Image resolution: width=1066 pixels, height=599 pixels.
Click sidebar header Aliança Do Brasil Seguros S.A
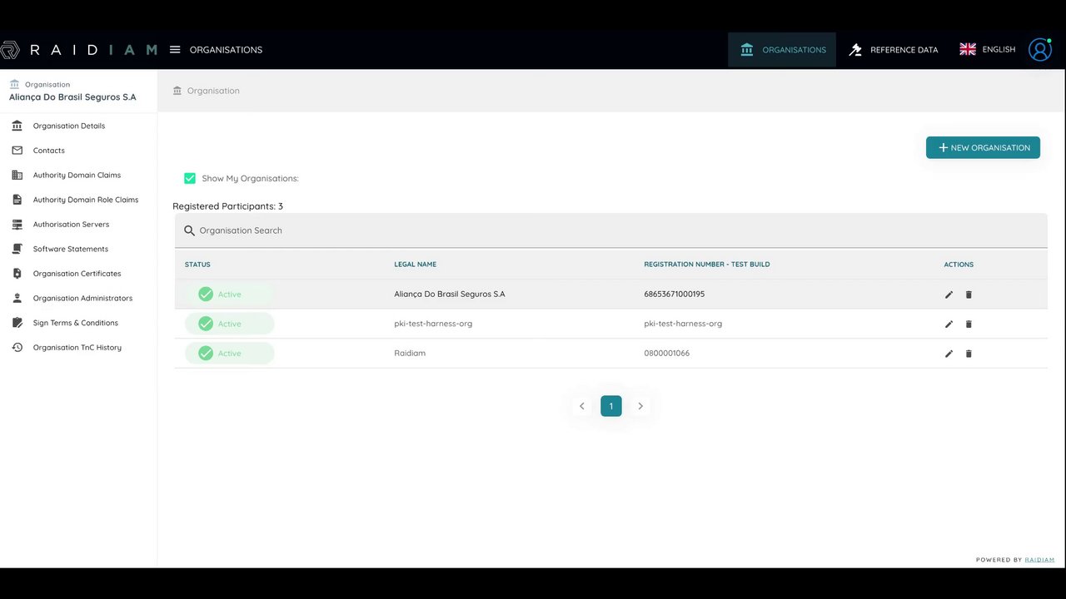[72, 97]
